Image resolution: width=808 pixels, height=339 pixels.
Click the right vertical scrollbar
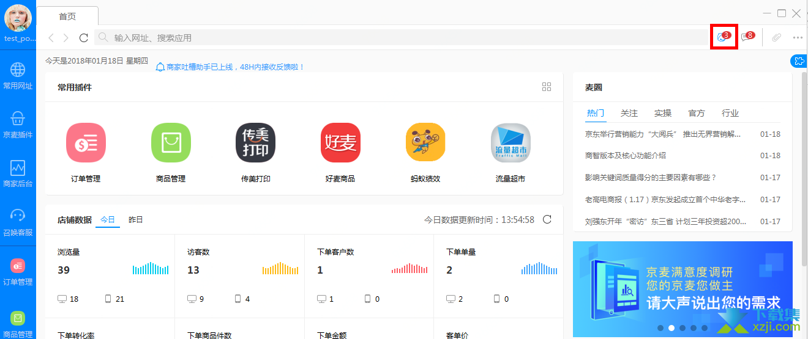point(804,169)
